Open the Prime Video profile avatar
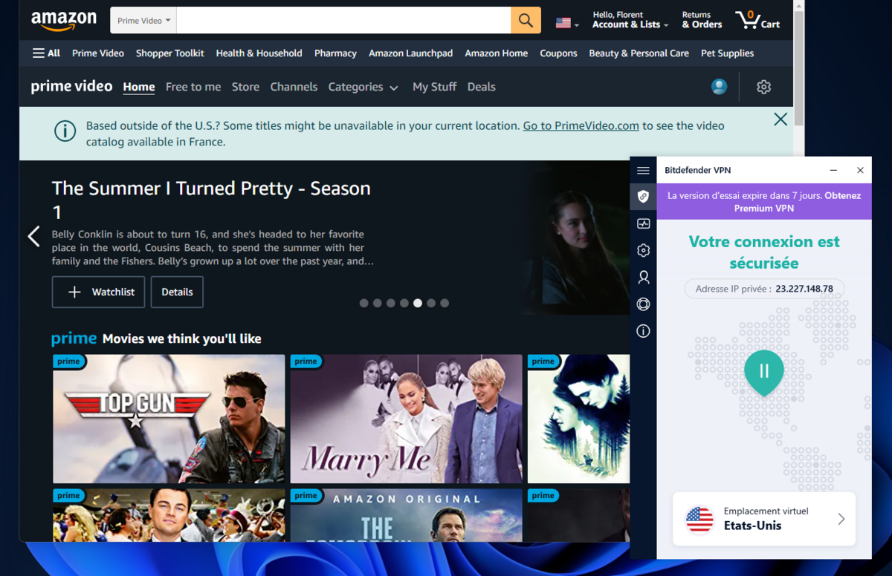Image resolution: width=892 pixels, height=576 pixels. [x=719, y=87]
